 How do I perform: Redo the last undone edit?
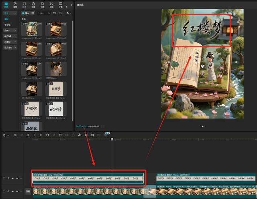click(22, 135)
